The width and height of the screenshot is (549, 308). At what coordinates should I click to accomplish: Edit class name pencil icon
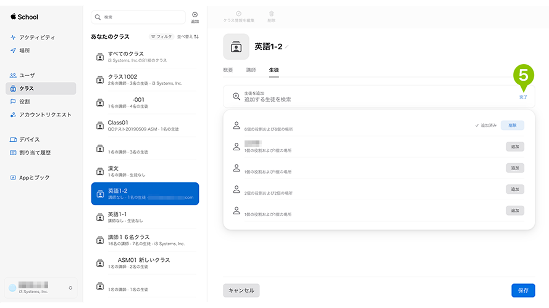[x=287, y=47]
